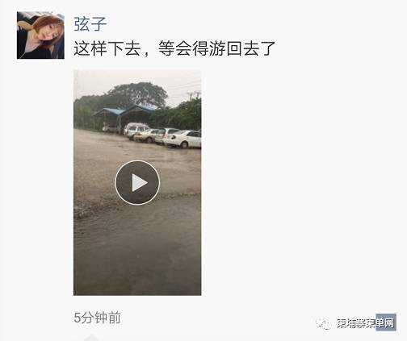
Task: Open the 弦子 username link
Action: coord(90,24)
